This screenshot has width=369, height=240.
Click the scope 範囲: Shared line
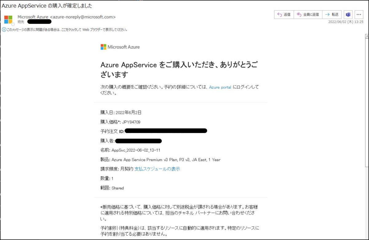112,188
